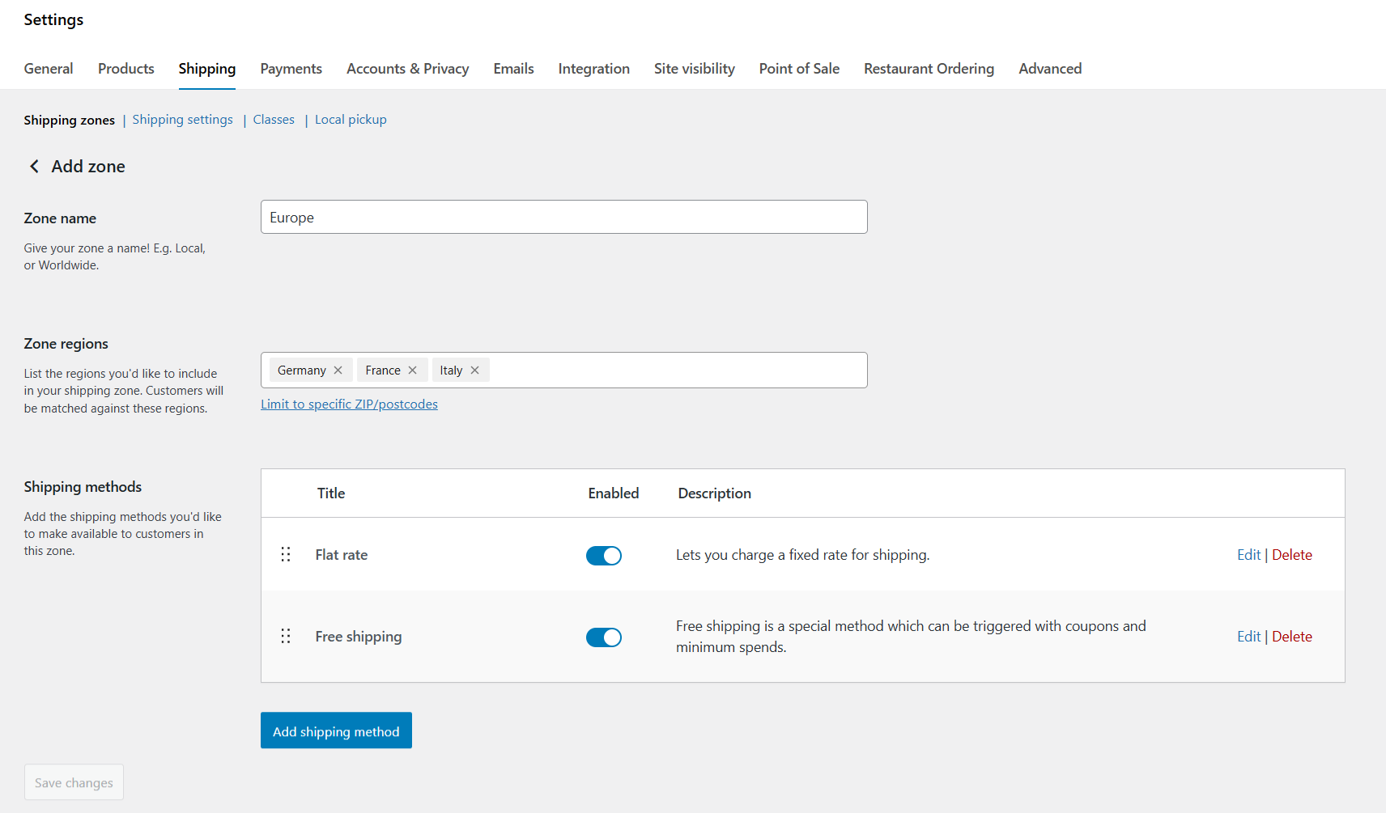Click the Enabled column header

(x=614, y=493)
